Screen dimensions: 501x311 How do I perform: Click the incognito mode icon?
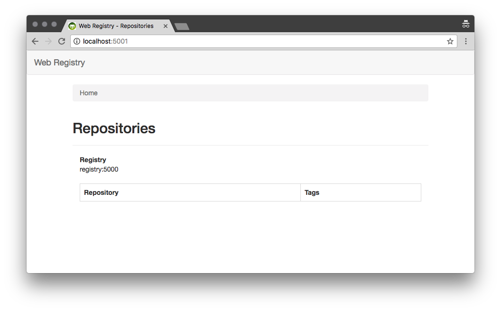click(x=465, y=24)
